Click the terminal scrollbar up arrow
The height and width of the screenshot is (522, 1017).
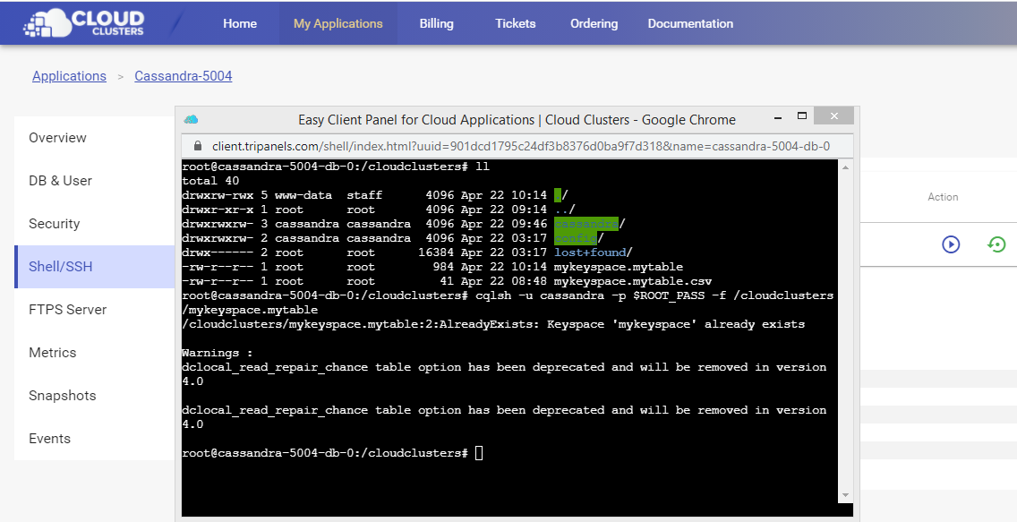[845, 167]
